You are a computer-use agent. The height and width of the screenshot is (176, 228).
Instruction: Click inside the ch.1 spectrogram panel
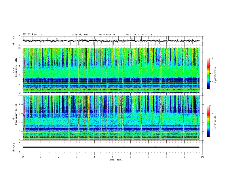point(111,70)
